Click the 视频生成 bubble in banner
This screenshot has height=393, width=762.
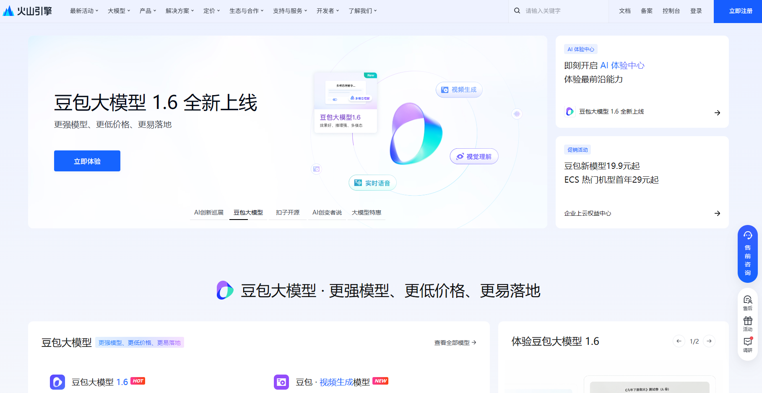(x=459, y=90)
